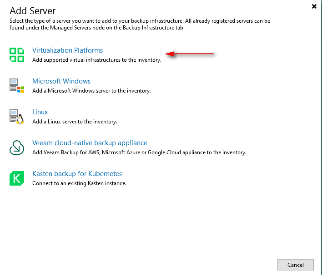Select the Microsoft Windows heading link

pos(61,81)
